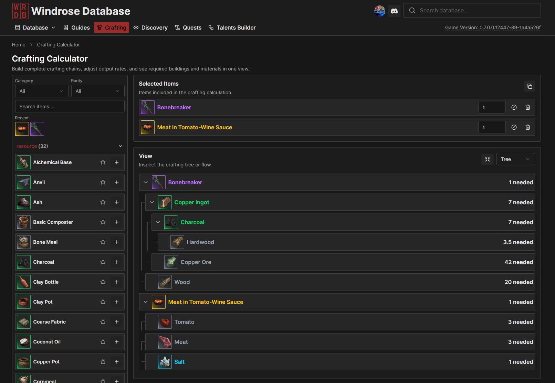Toggle the favorite star on Copper Pot
Screen dimensions: 555x383
(x=103, y=362)
